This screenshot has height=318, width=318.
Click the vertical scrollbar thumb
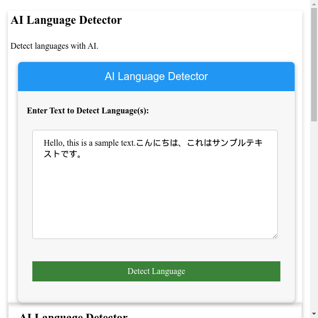(x=314, y=64)
